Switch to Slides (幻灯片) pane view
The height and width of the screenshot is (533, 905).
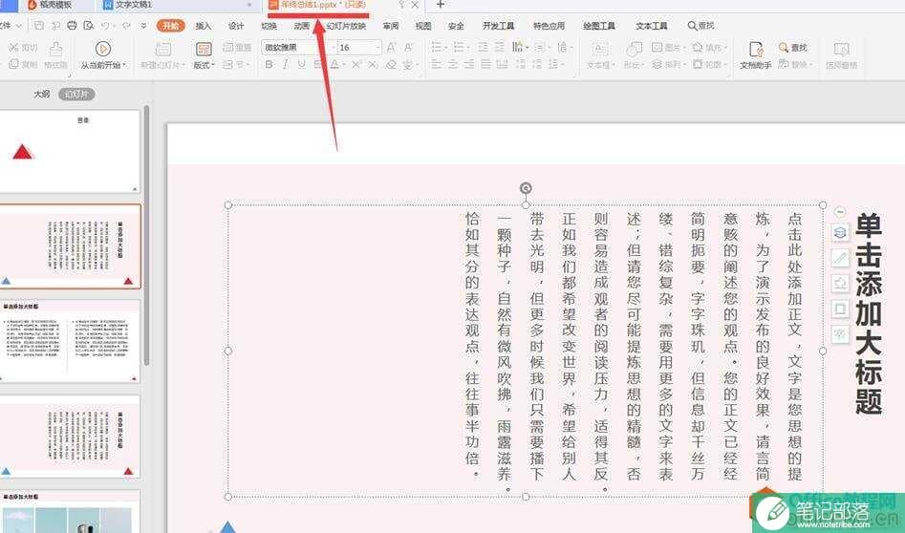click(x=76, y=94)
